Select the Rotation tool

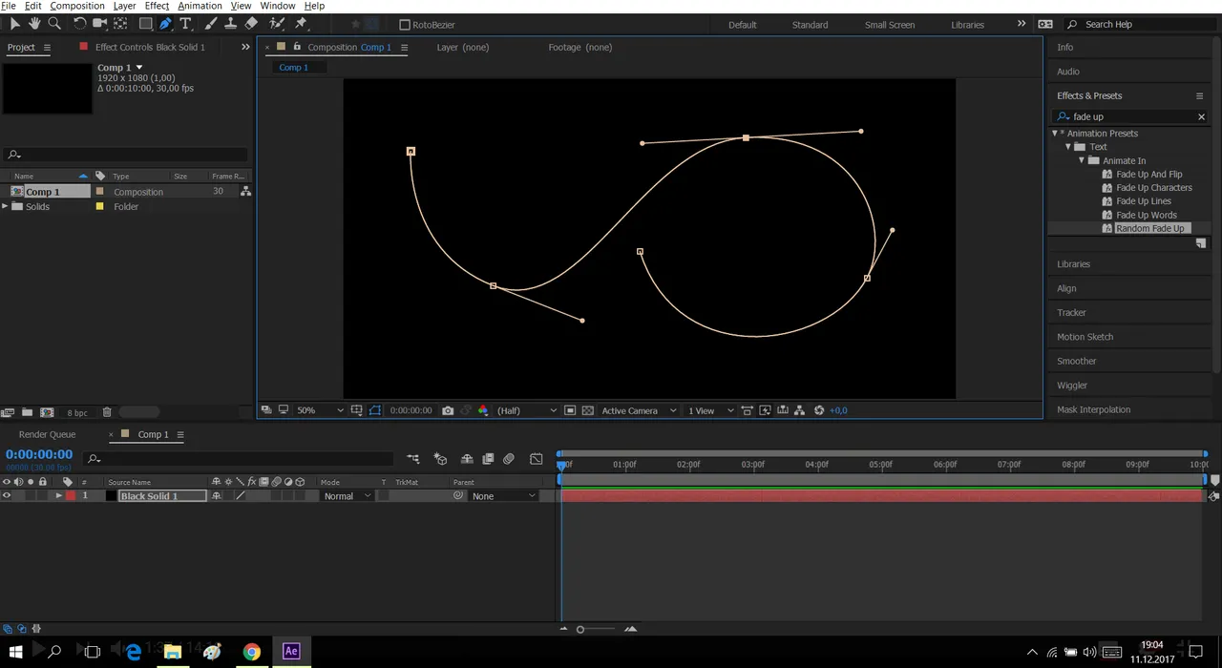coord(80,24)
